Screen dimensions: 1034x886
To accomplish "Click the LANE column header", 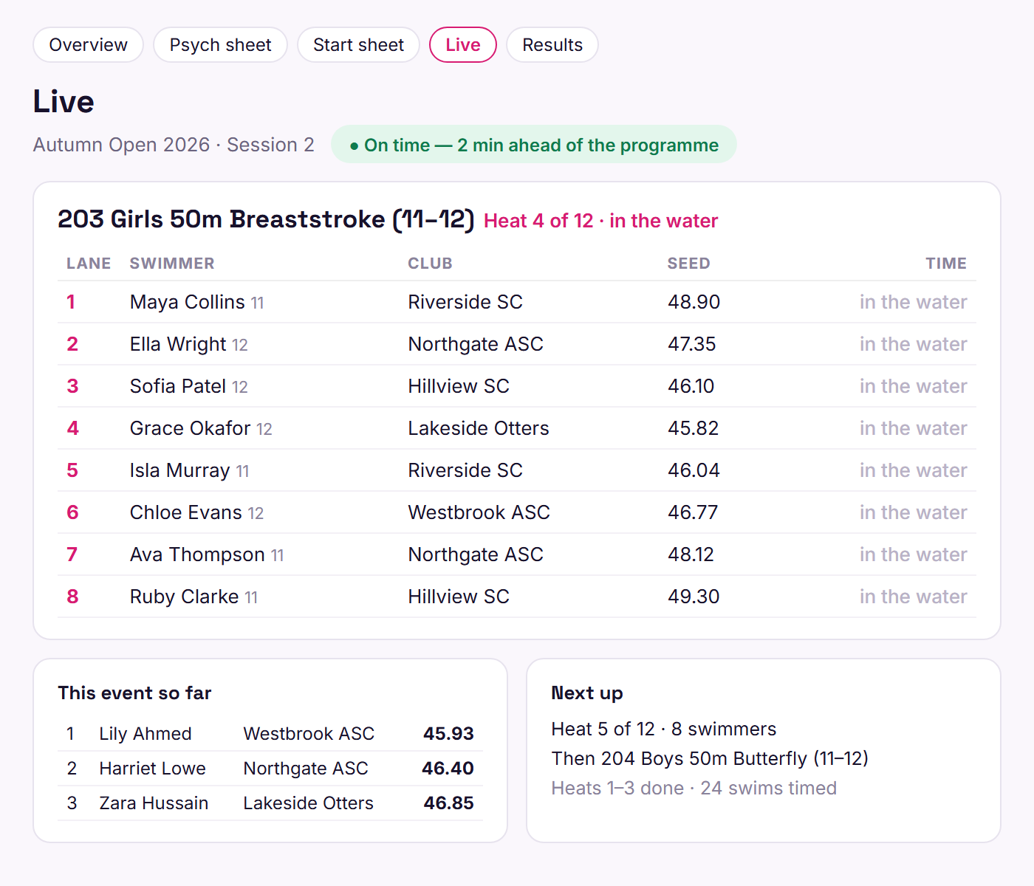I will (89, 264).
